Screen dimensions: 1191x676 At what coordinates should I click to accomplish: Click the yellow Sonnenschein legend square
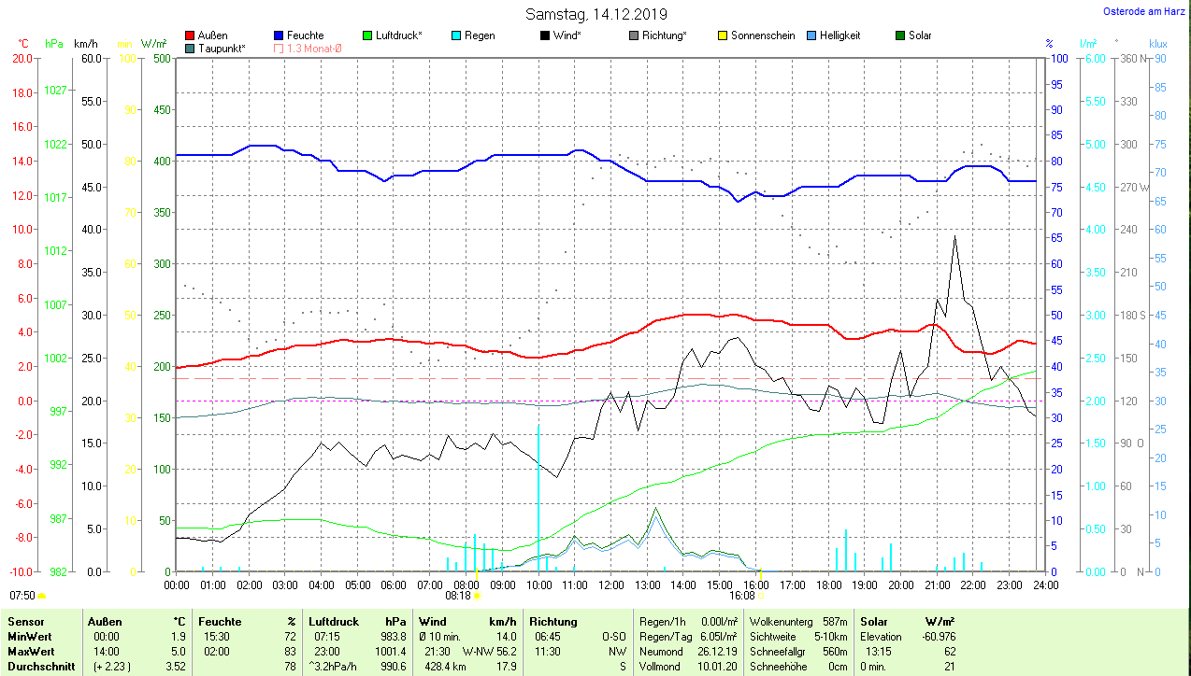point(723,35)
